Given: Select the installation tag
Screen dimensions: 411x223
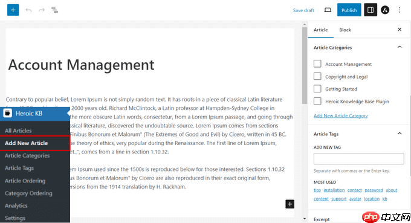Looking at the screenshot, I should (334, 190).
